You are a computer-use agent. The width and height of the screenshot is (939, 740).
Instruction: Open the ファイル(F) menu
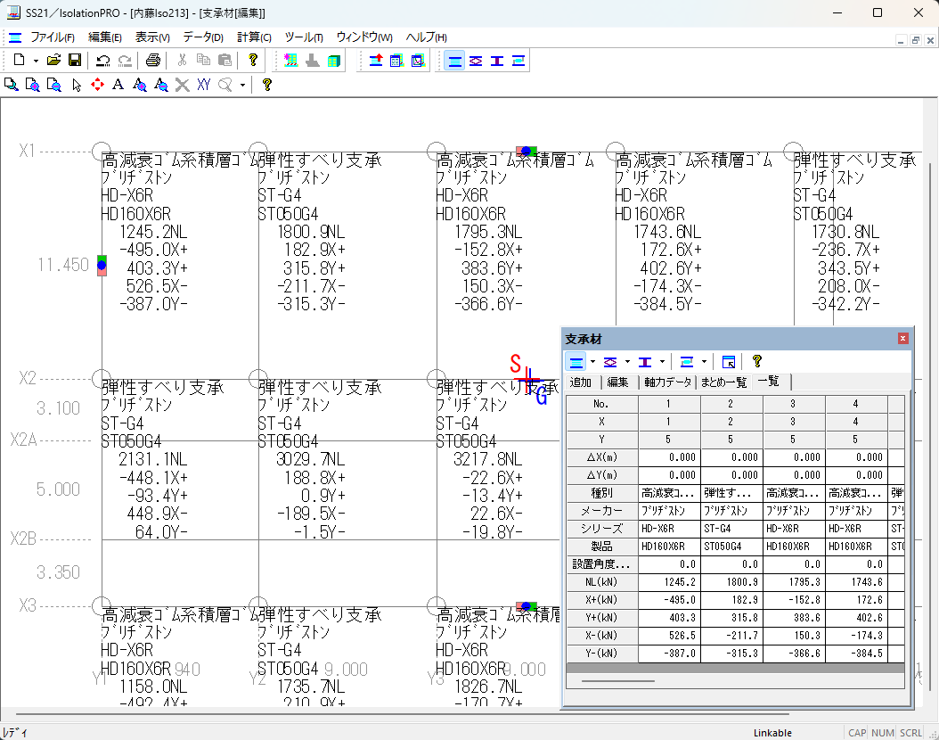coord(53,37)
